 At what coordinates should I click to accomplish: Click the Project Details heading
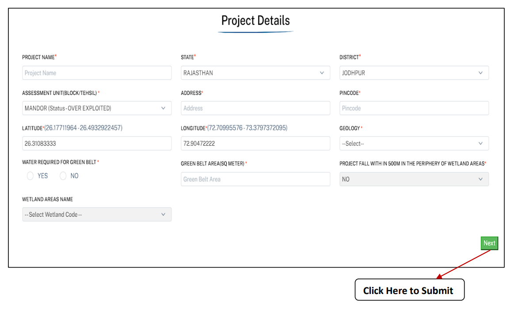coord(255,20)
